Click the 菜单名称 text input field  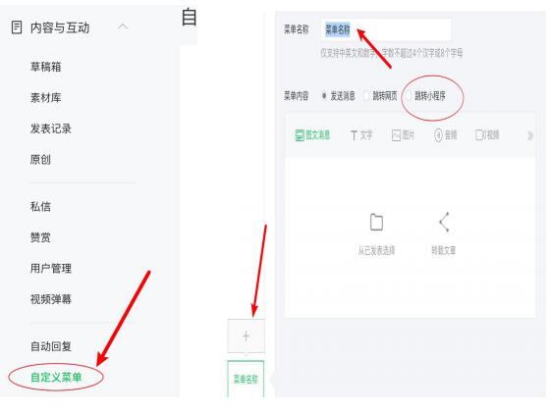(386, 29)
